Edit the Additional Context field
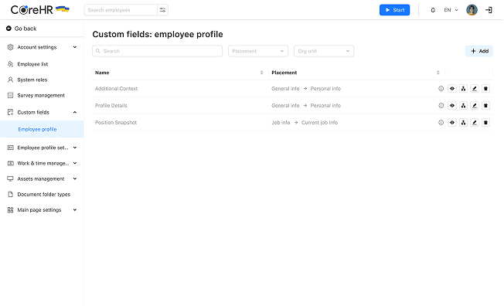 [475, 88]
